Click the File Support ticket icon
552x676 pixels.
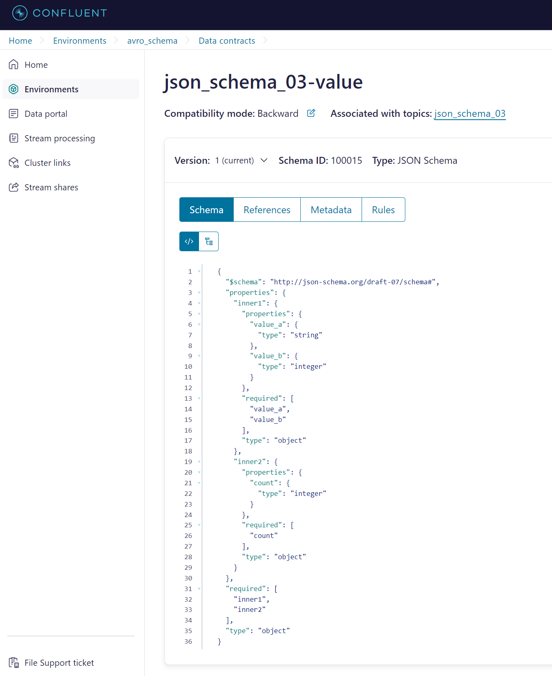(13, 663)
